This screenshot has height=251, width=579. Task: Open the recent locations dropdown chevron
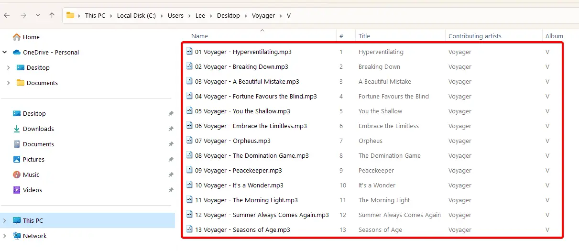tap(38, 15)
